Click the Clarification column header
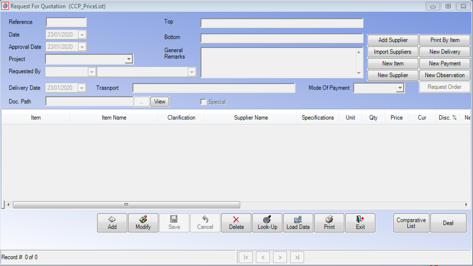This screenshot has width=473, height=266. click(181, 118)
